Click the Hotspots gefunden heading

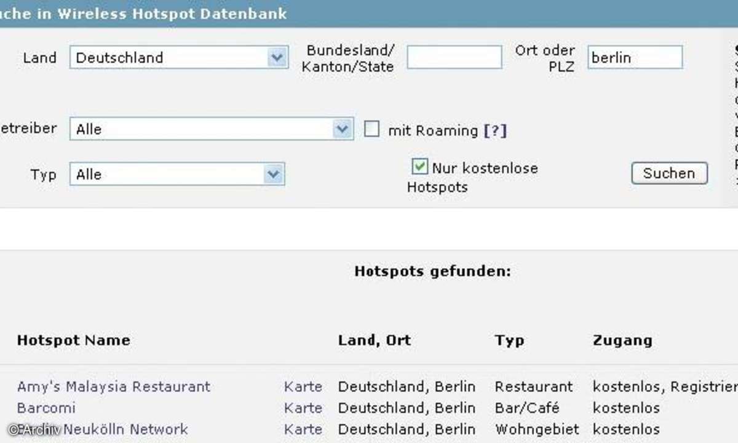pos(433,271)
